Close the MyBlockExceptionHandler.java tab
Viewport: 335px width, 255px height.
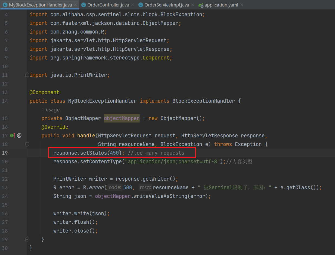tap(75, 5)
